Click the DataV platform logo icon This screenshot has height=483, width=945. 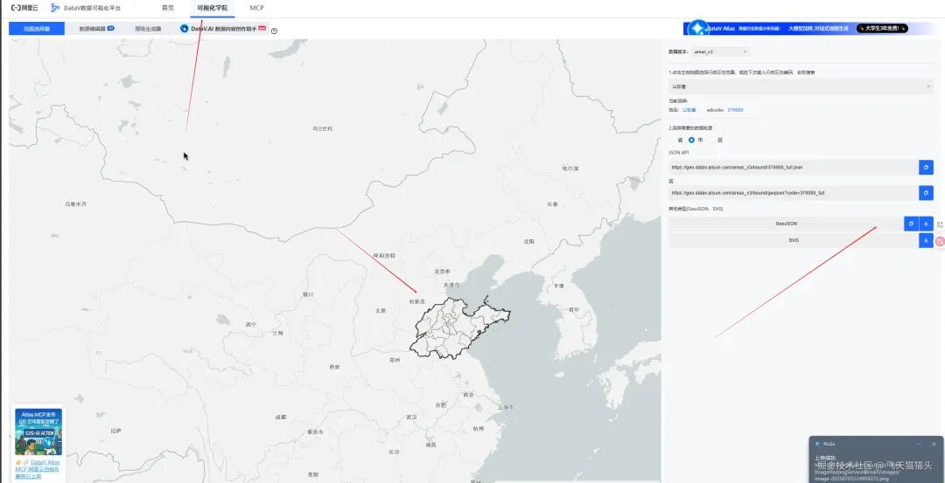(55, 8)
